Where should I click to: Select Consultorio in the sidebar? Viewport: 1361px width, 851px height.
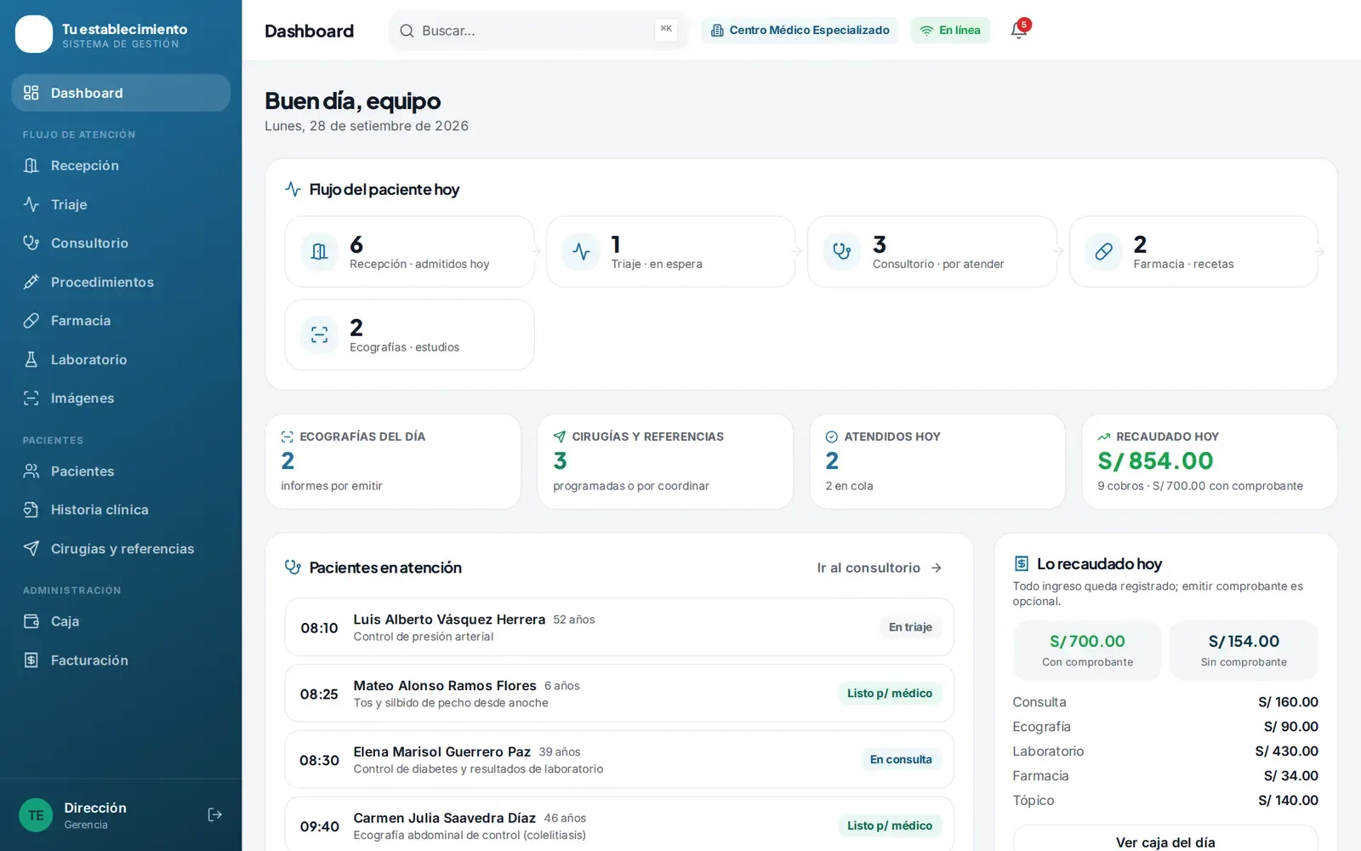(x=121, y=243)
